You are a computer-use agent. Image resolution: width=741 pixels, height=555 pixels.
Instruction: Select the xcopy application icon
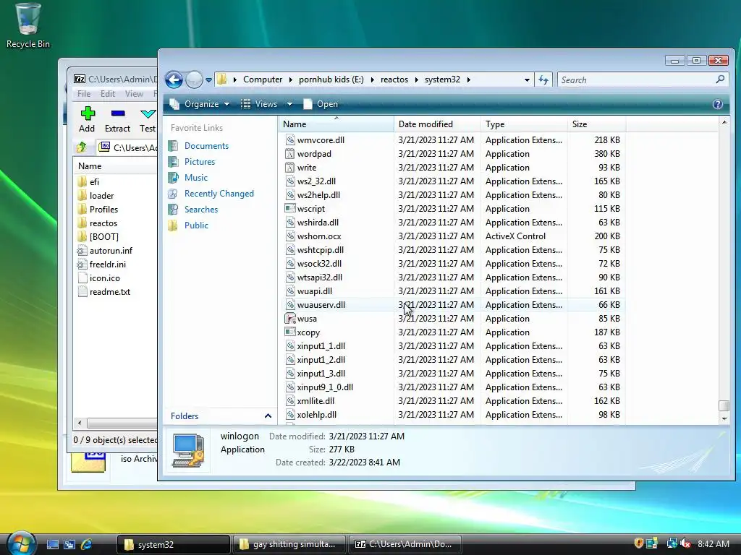point(289,332)
